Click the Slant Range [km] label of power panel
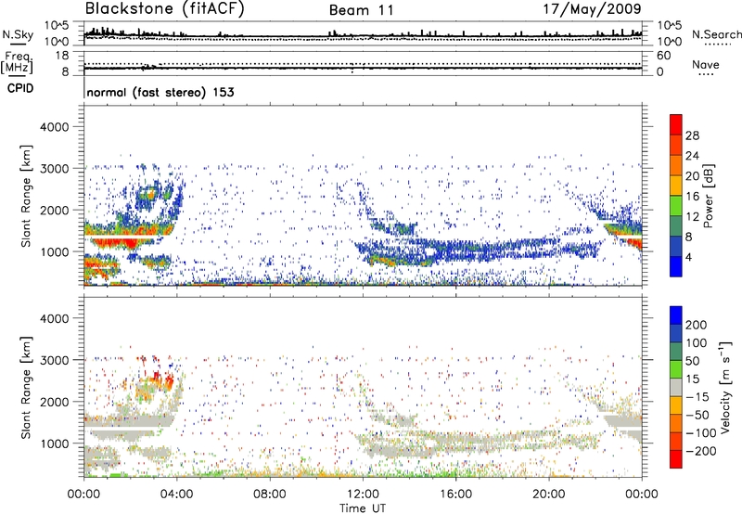The height and width of the screenshot is (514, 742). (26, 196)
